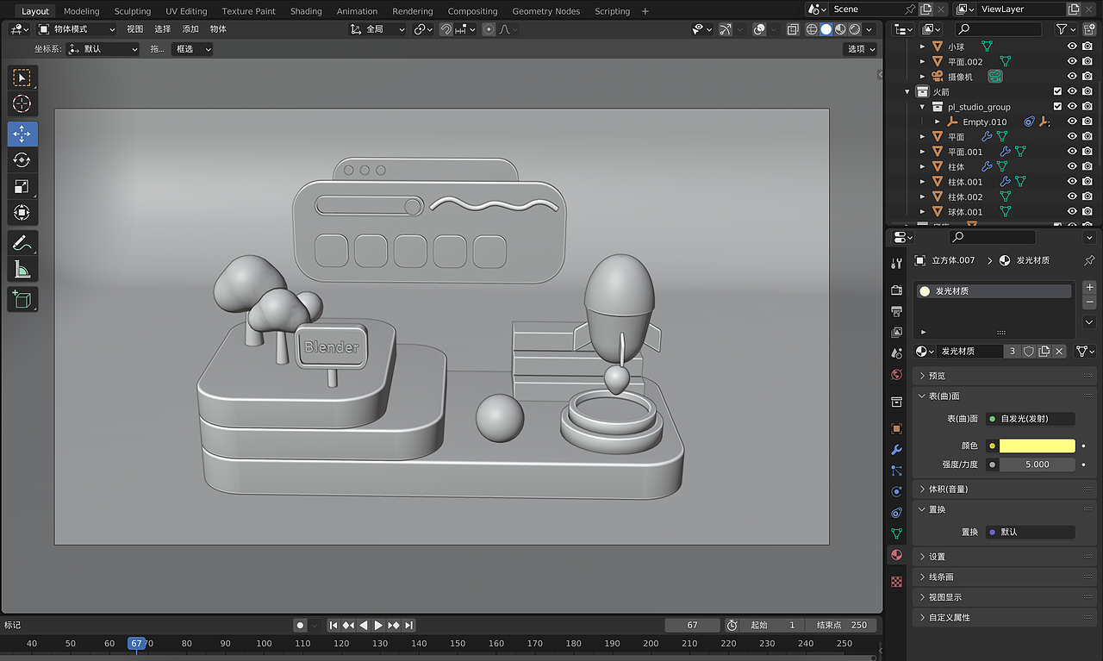Viewport: 1103px width, 661px height.
Task: Collapse the 火箭 collection in outliner
Action: point(907,91)
